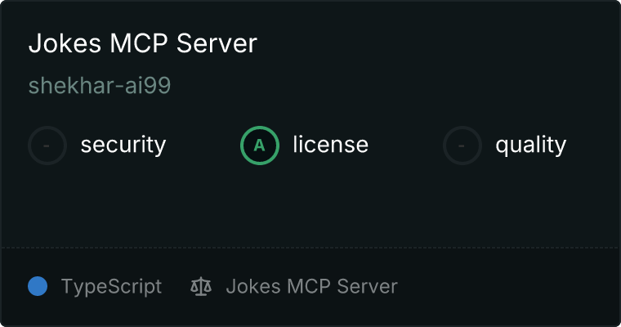The width and height of the screenshot is (621, 327).
Task: Select the "license" score label
Action: point(330,146)
